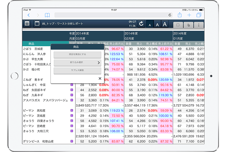
Task: Check the iPad battery status icon
Action: 201,10
